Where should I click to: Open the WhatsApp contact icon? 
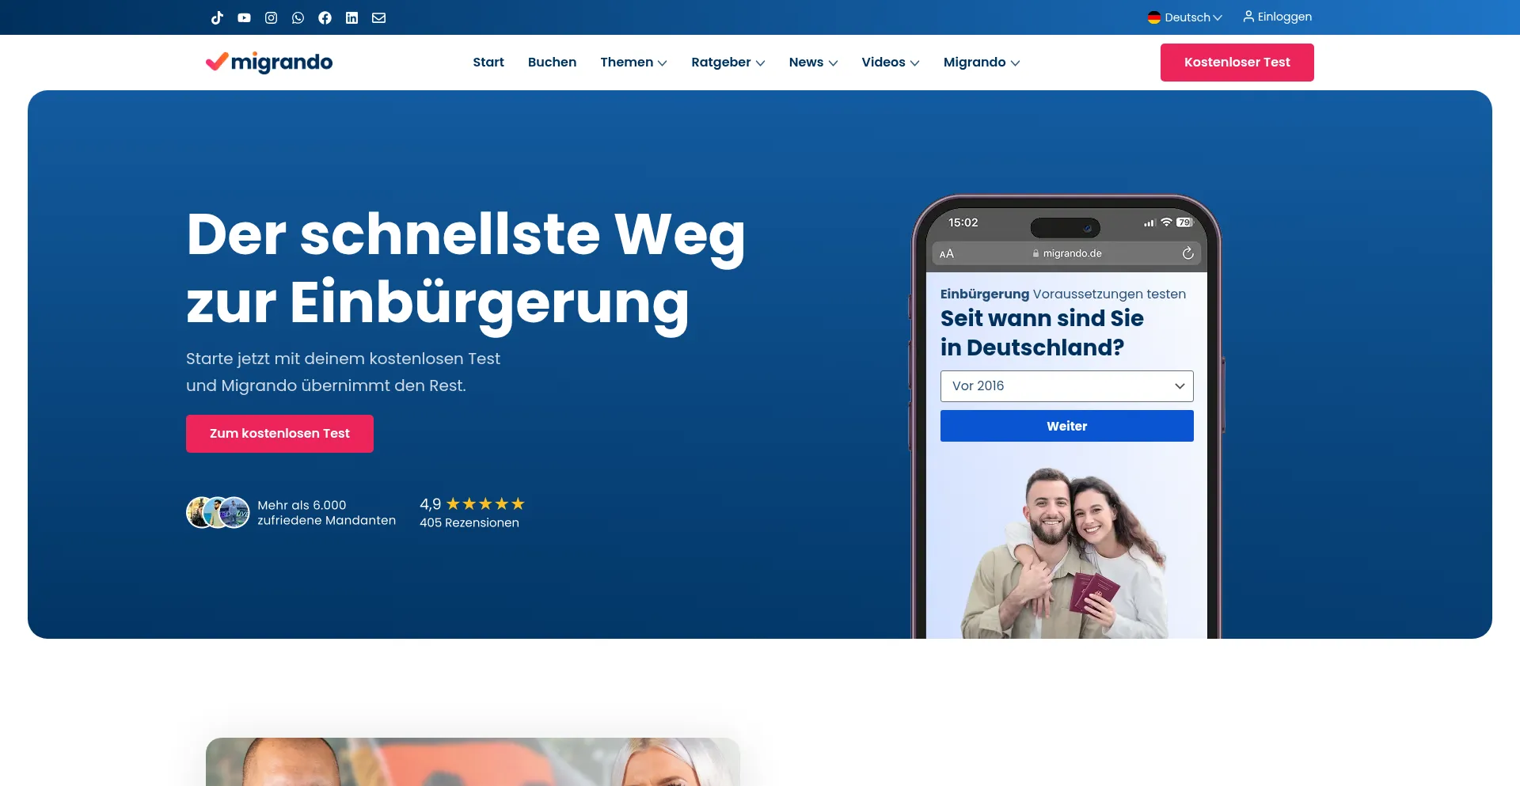click(298, 17)
